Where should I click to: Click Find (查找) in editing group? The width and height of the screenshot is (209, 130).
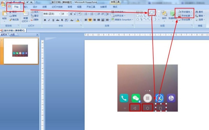coord(199,12)
